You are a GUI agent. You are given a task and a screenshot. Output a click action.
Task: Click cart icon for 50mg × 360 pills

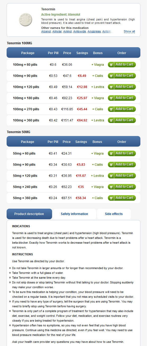pyautogui.click(x=111, y=198)
